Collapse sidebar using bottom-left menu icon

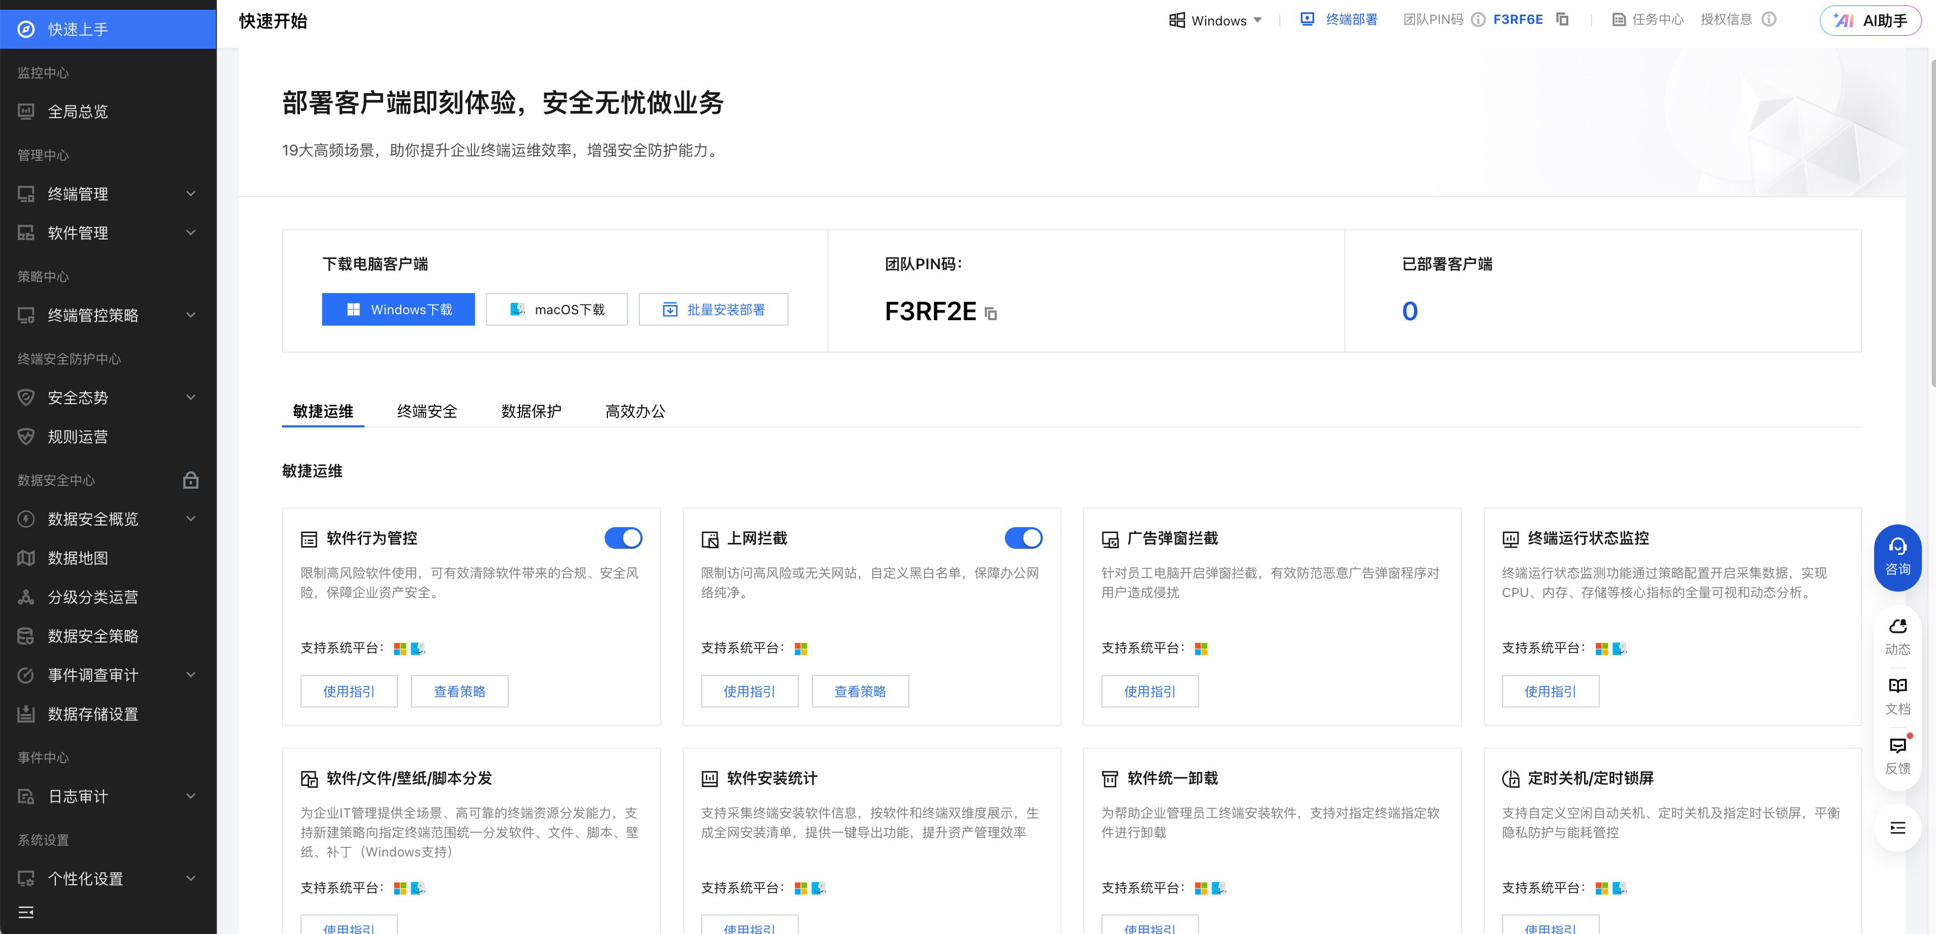(25, 912)
